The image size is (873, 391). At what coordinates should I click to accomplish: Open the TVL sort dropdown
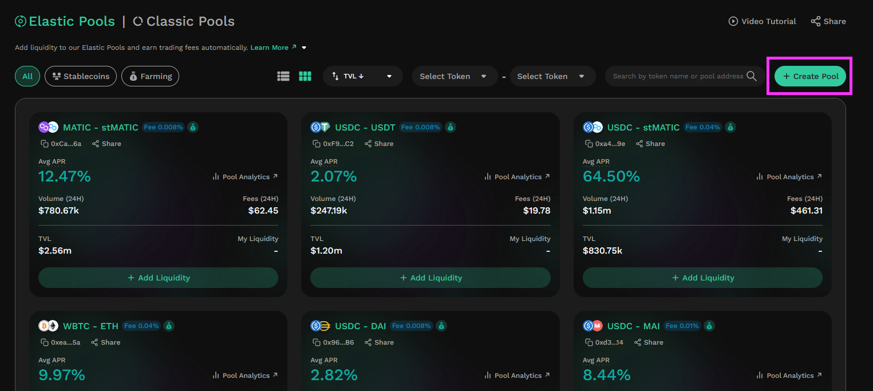[363, 76]
